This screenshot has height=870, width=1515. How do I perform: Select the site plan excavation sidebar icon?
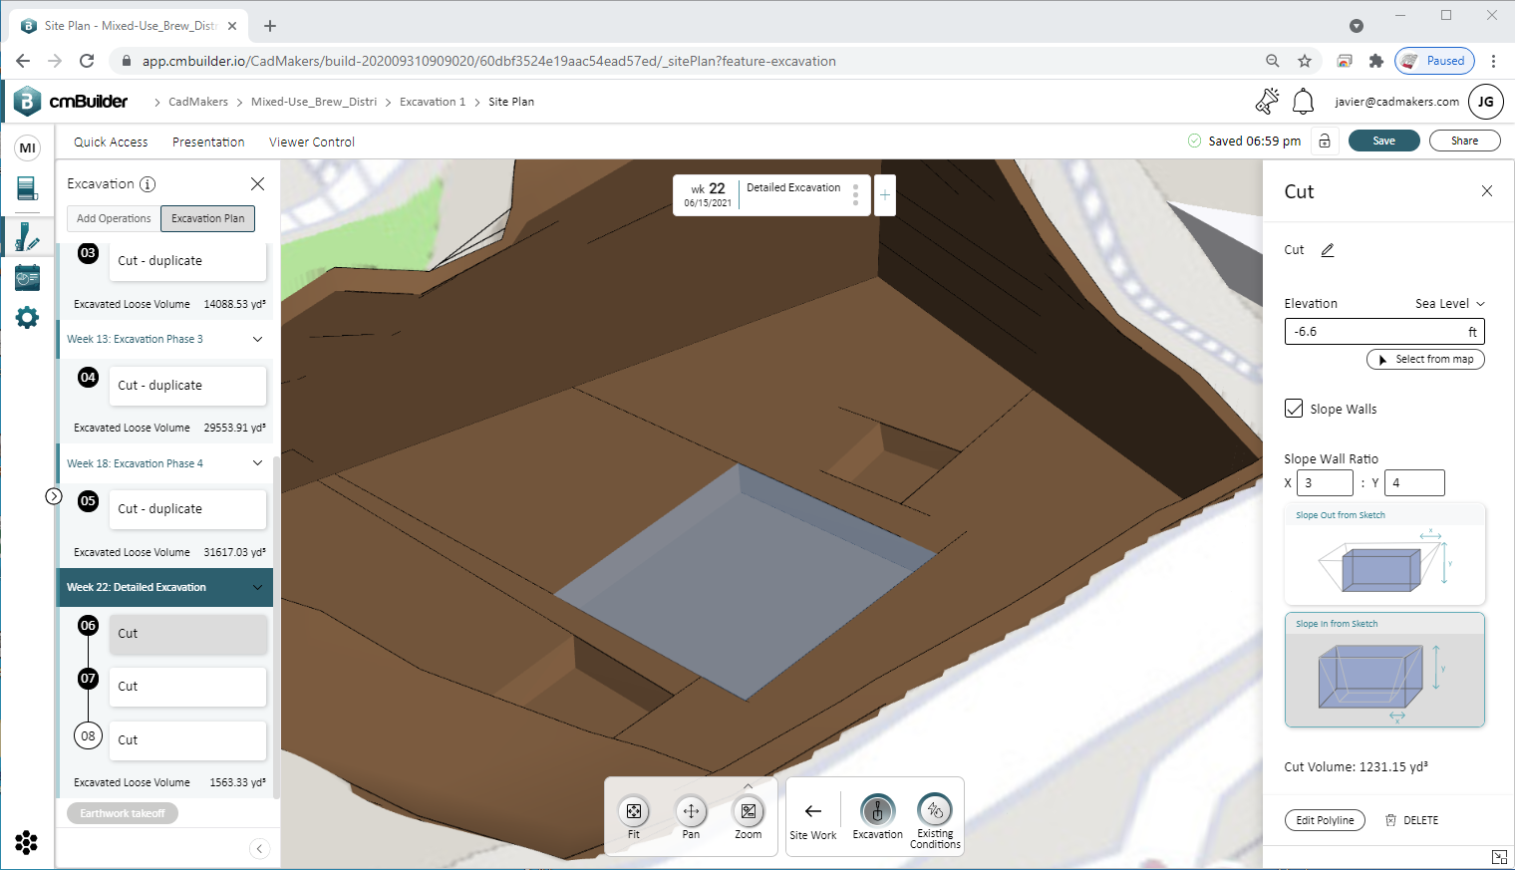click(28, 237)
